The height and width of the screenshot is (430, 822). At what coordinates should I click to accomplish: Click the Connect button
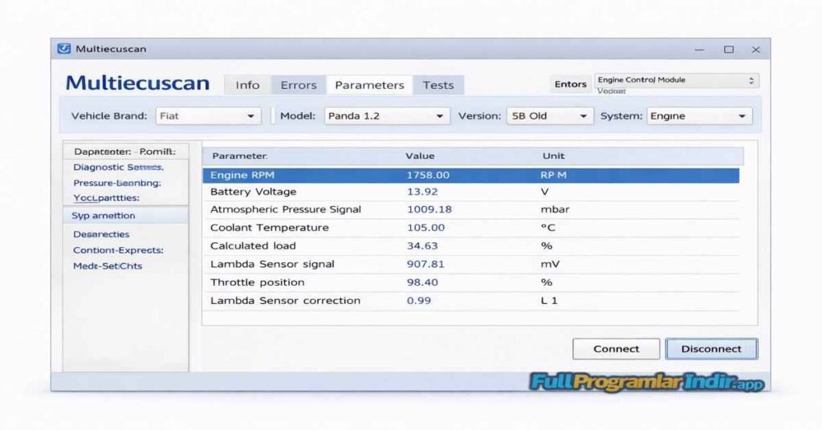point(616,349)
